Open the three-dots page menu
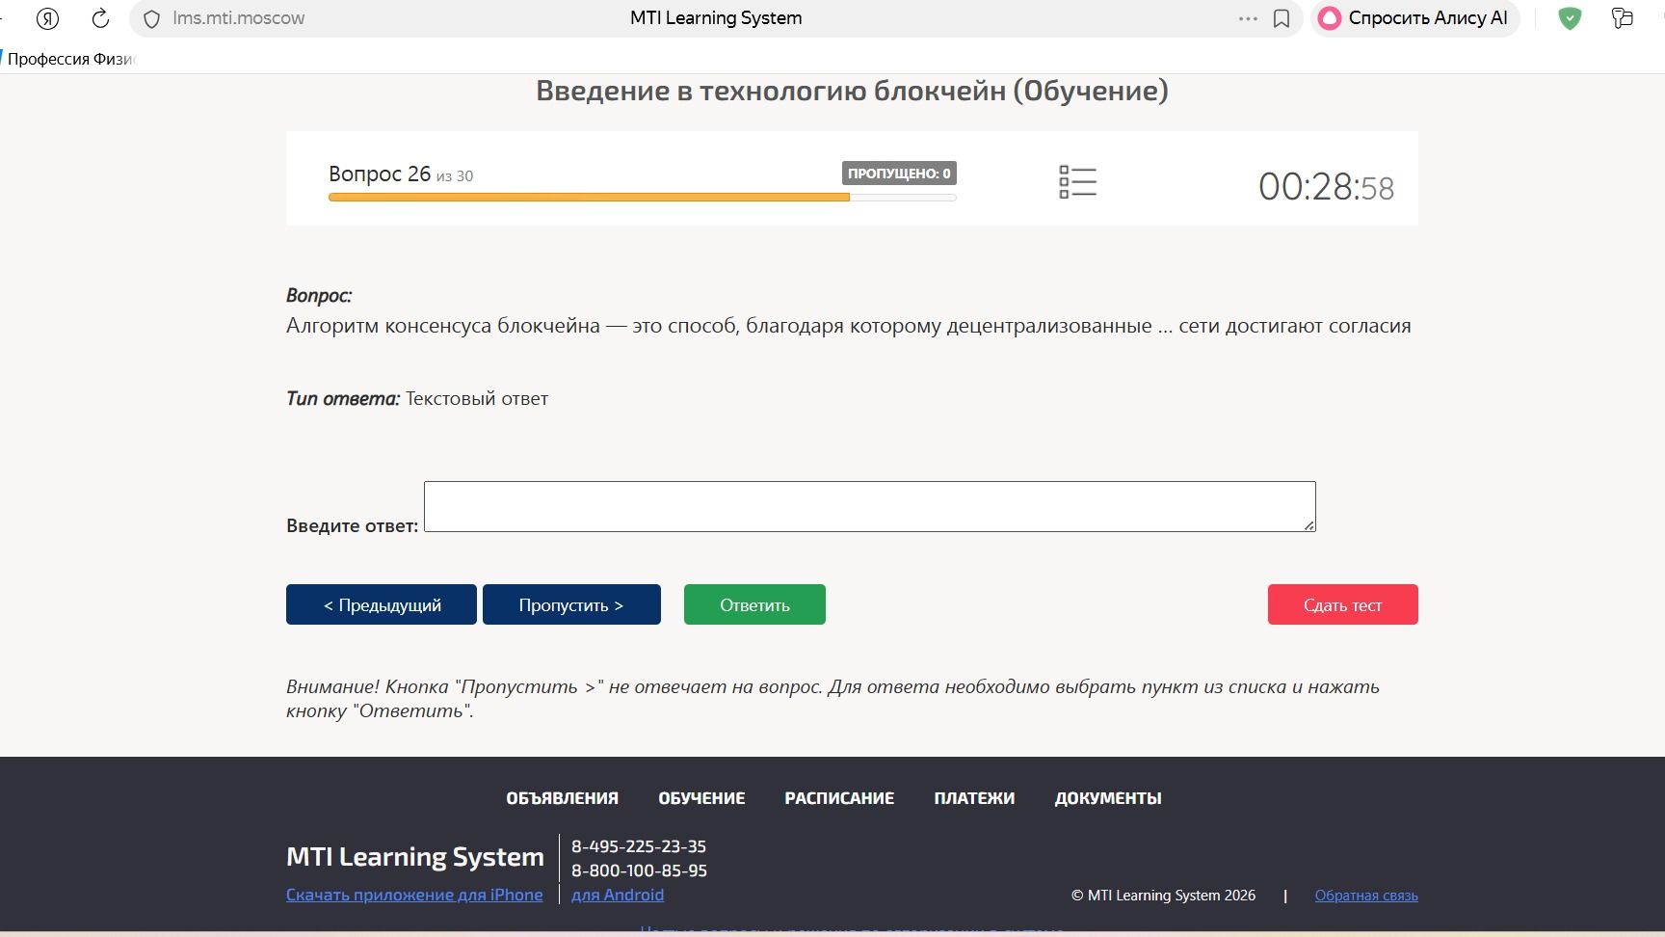 tap(1248, 18)
